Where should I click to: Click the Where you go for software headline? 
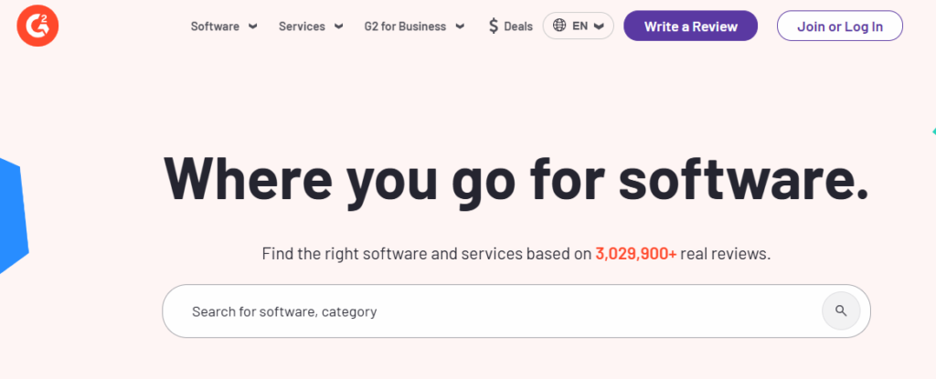(516, 180)
